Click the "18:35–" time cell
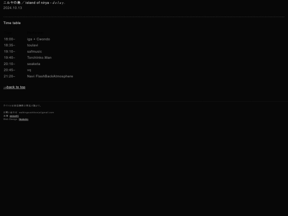The image size is (288, 216). pos(10,45)
